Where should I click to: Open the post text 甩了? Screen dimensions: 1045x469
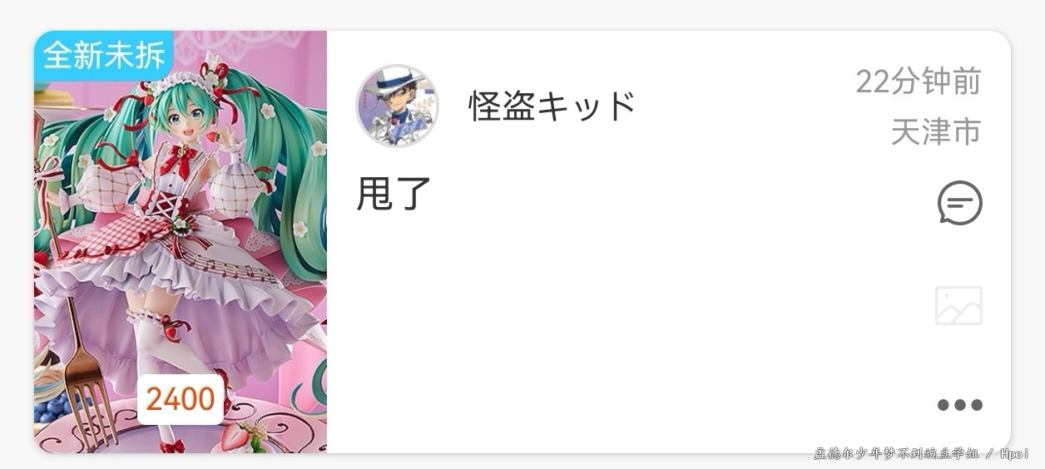pyautogui.click(x=394, y=193)
